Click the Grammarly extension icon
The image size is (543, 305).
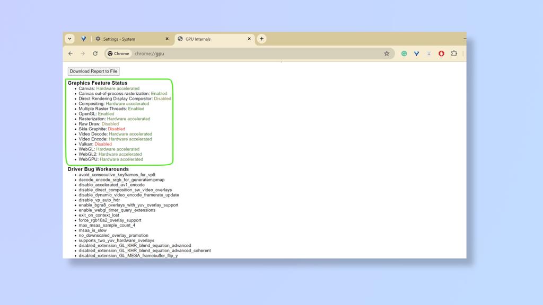[x=404, y=53]
